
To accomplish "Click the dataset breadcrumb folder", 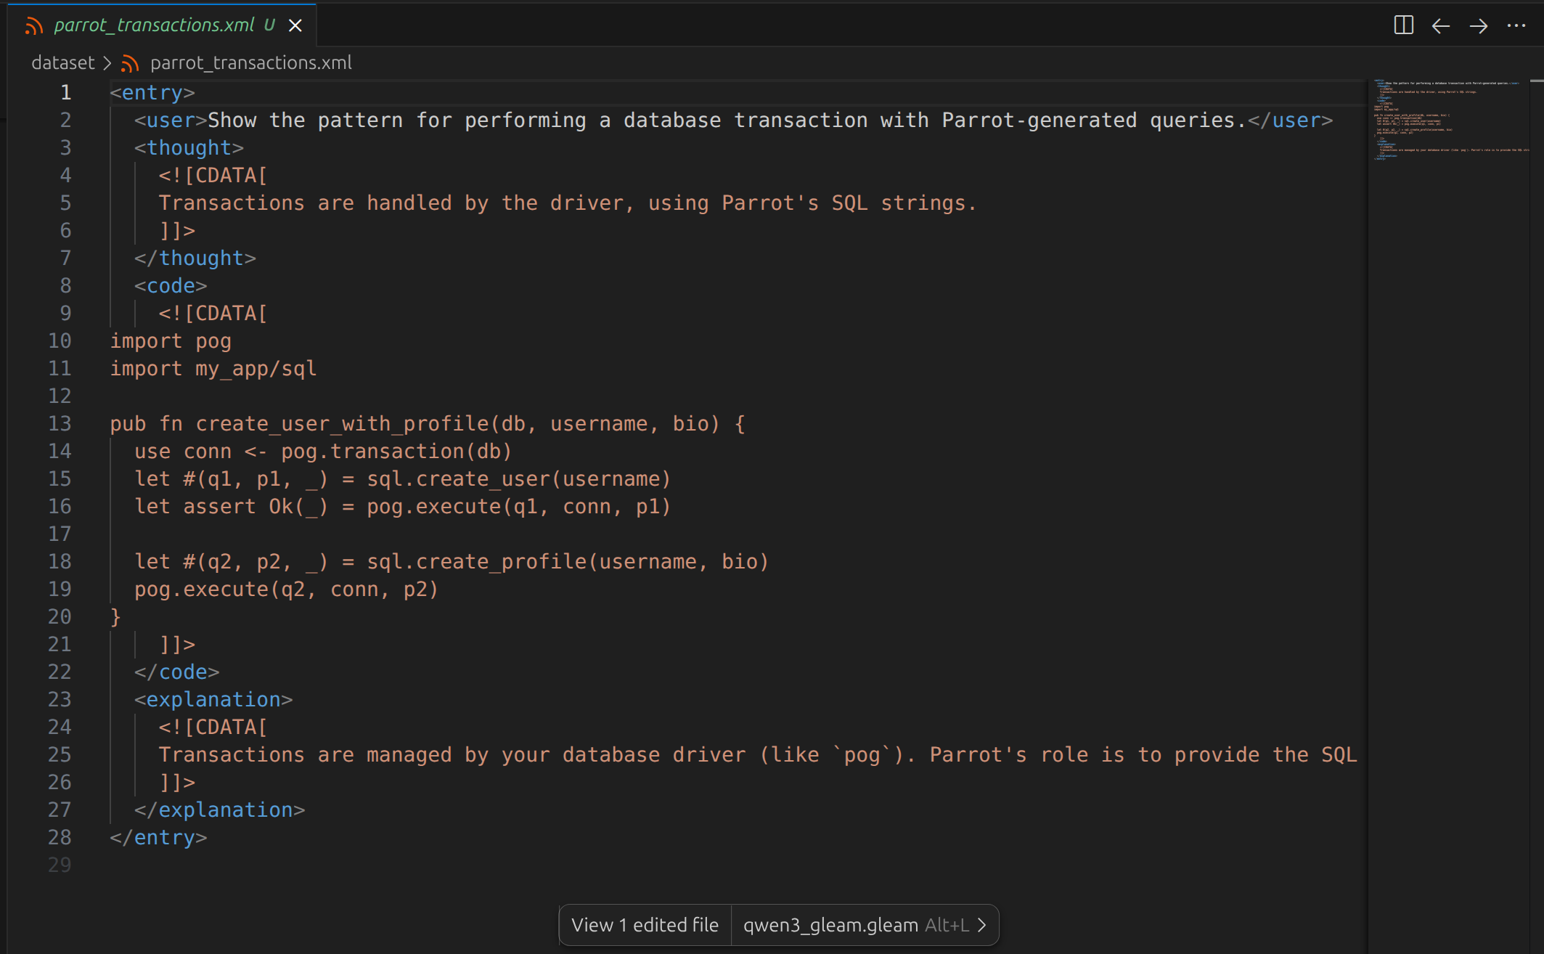I will point(62,63).
